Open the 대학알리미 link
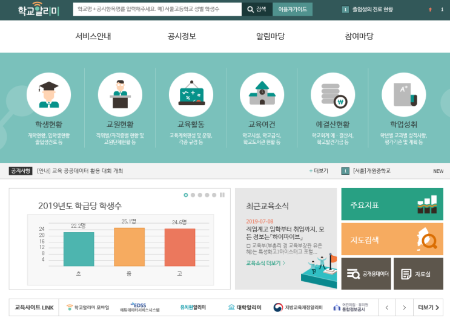Screen dimensions: 450x318 pyautogui.click(x=245, y=307)
